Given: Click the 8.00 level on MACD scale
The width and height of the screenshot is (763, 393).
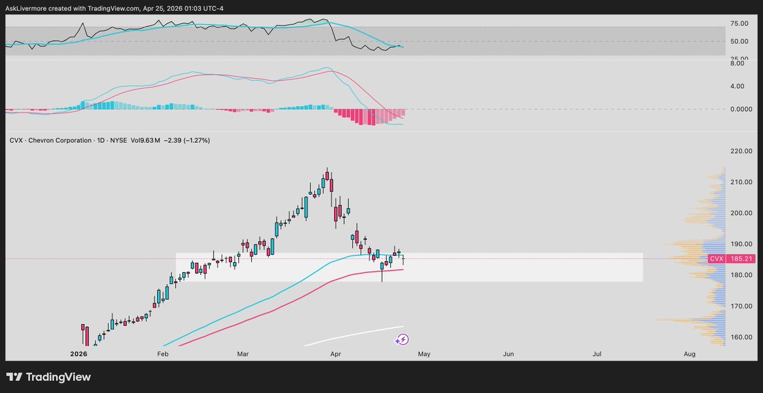Looking at the screenshot, I should pyautogui.click(x=738, y=63).
